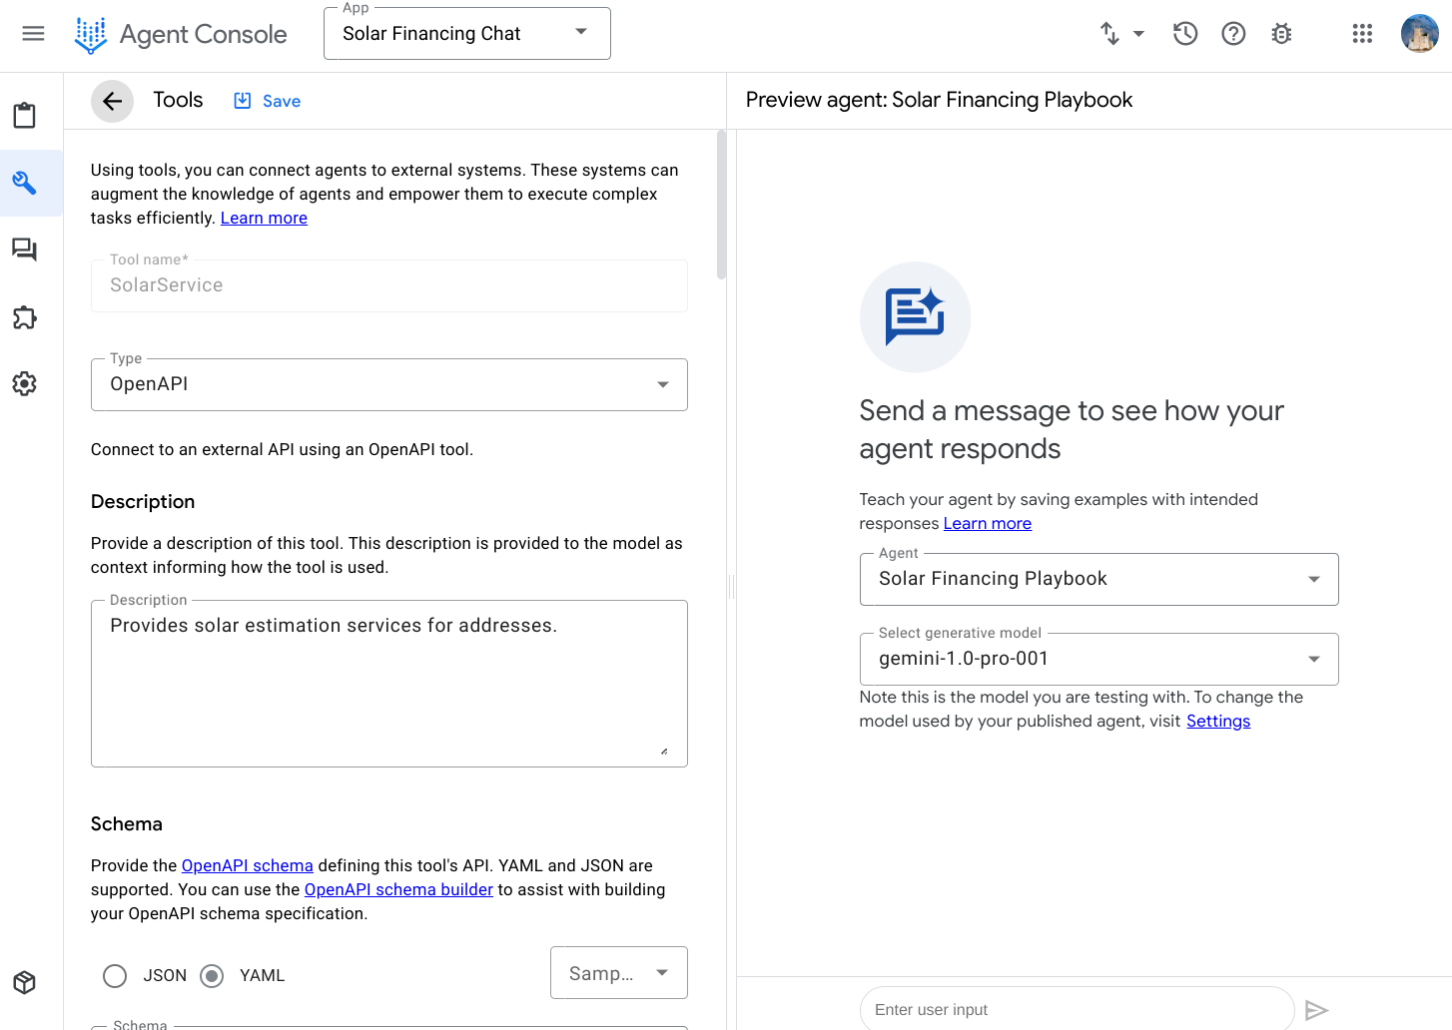This screenshot has height=1030, width=1452.
Task: Go back with the arrow button
Action: click(x=113, y=101)
